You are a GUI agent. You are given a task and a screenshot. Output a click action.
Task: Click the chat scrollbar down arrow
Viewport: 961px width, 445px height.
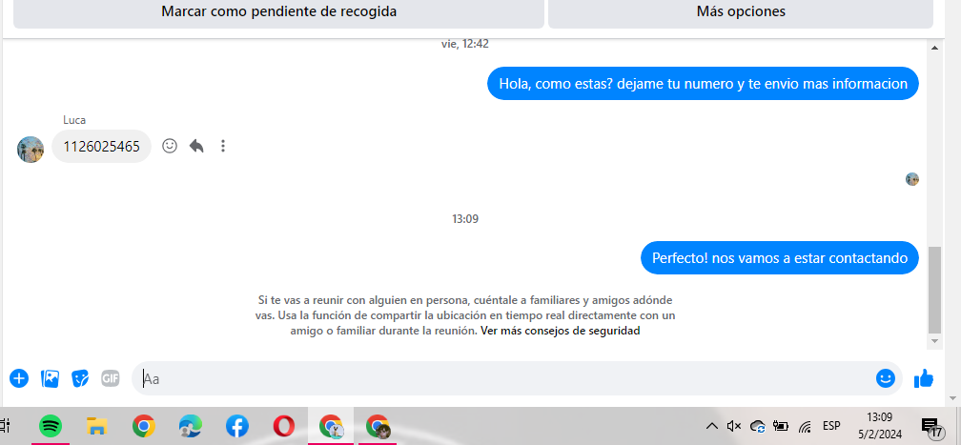pyautogui.click(x=934, y=341)
